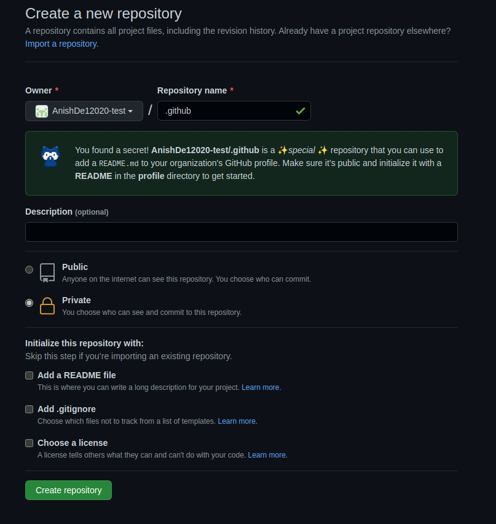
Task: Click the orange private lock icon
Action: click(x=47, y=306)
